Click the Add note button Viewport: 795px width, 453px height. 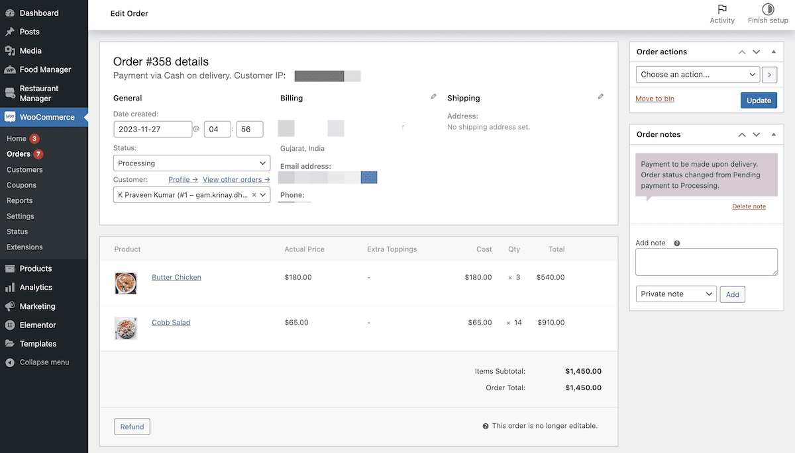pyautogui.click(x=733, y=294)
